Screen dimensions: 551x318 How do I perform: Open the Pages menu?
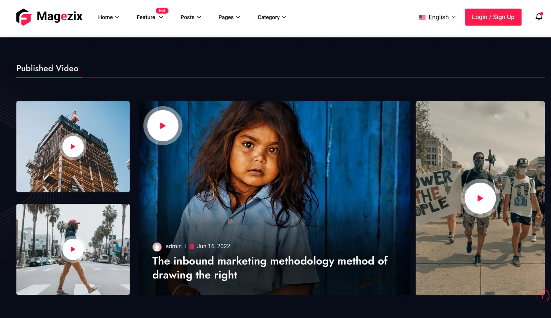(x=229, y=17)
